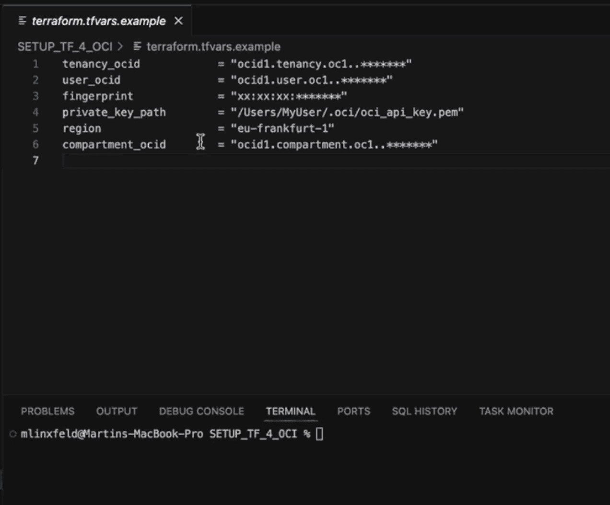Click file icon on terraform.tfvars.example tab
Screen dimensions: 610x505
[x=23, y=21]
